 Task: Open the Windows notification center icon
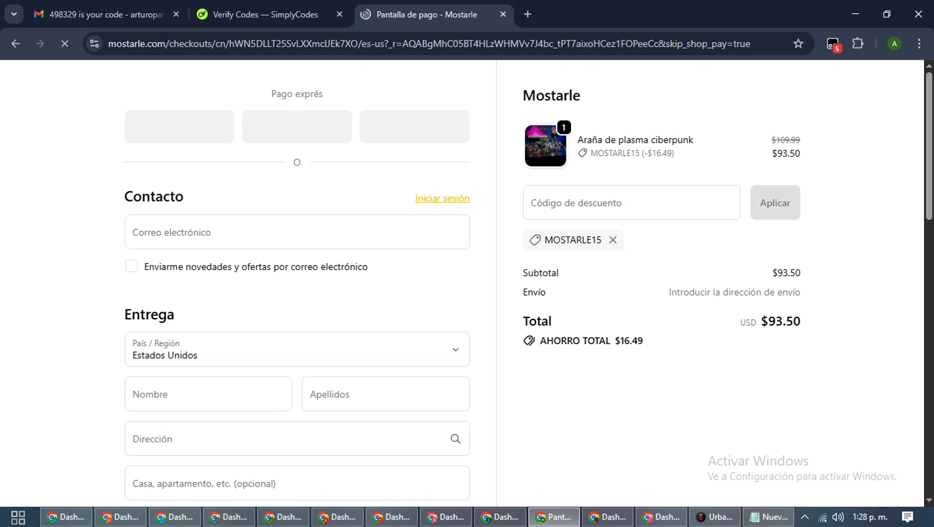(908, 517)
